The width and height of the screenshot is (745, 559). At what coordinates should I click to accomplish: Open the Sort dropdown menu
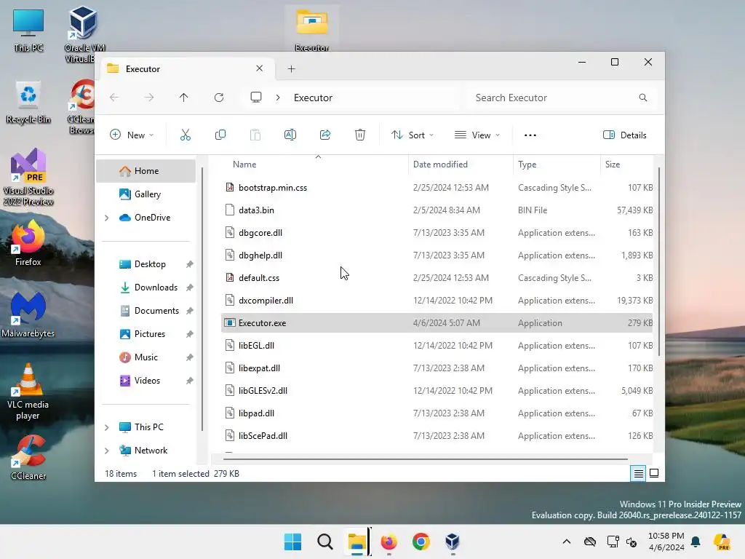[x=413, y=135]
